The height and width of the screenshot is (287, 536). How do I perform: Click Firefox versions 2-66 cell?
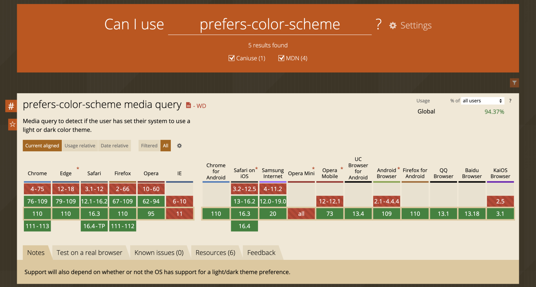point(123,189)
